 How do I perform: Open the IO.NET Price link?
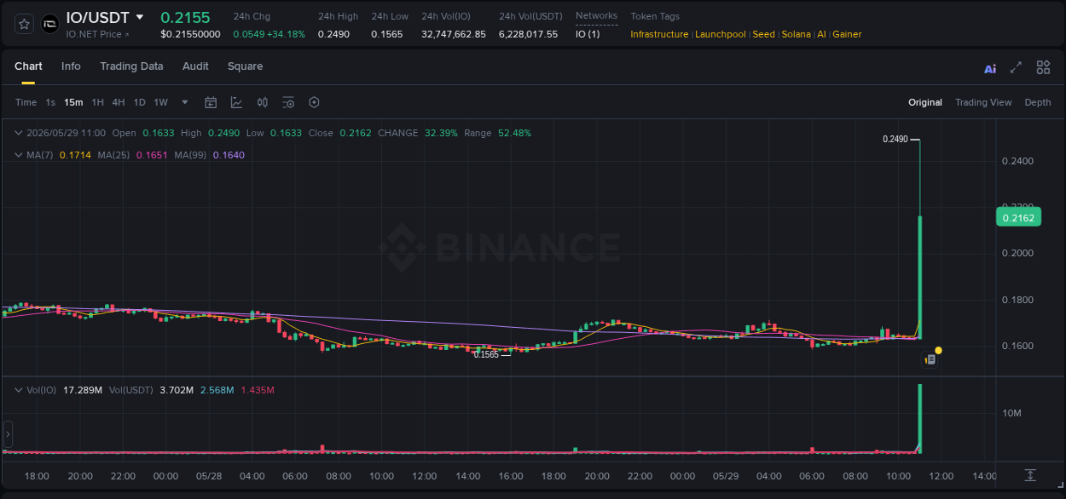[x=98, y=34]
